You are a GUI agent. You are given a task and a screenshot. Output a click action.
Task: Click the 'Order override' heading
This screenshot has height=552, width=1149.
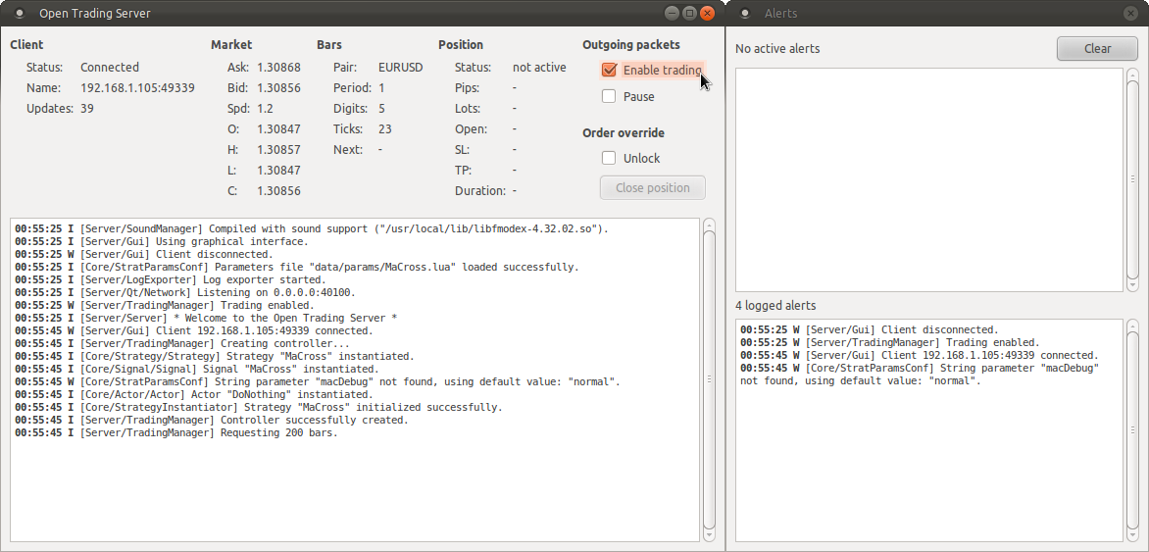[624, 132]
